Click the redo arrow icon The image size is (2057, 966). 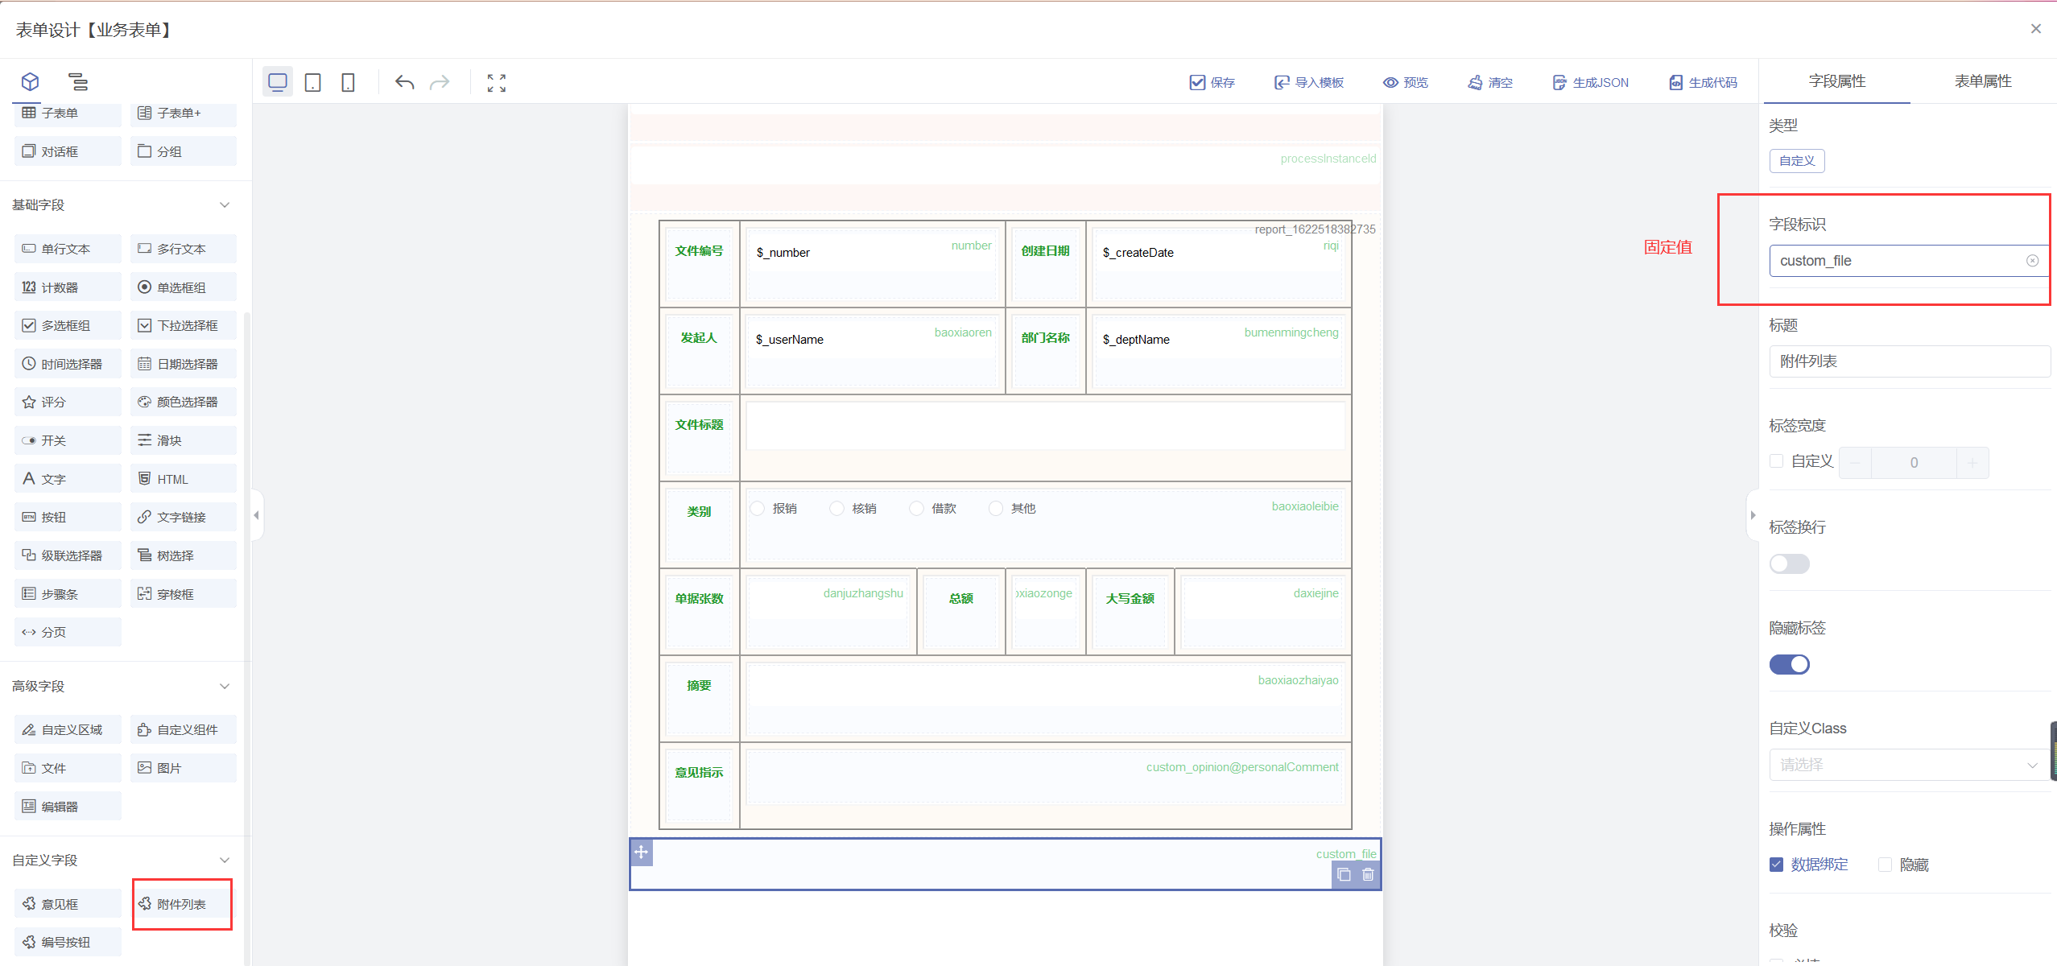440,82
